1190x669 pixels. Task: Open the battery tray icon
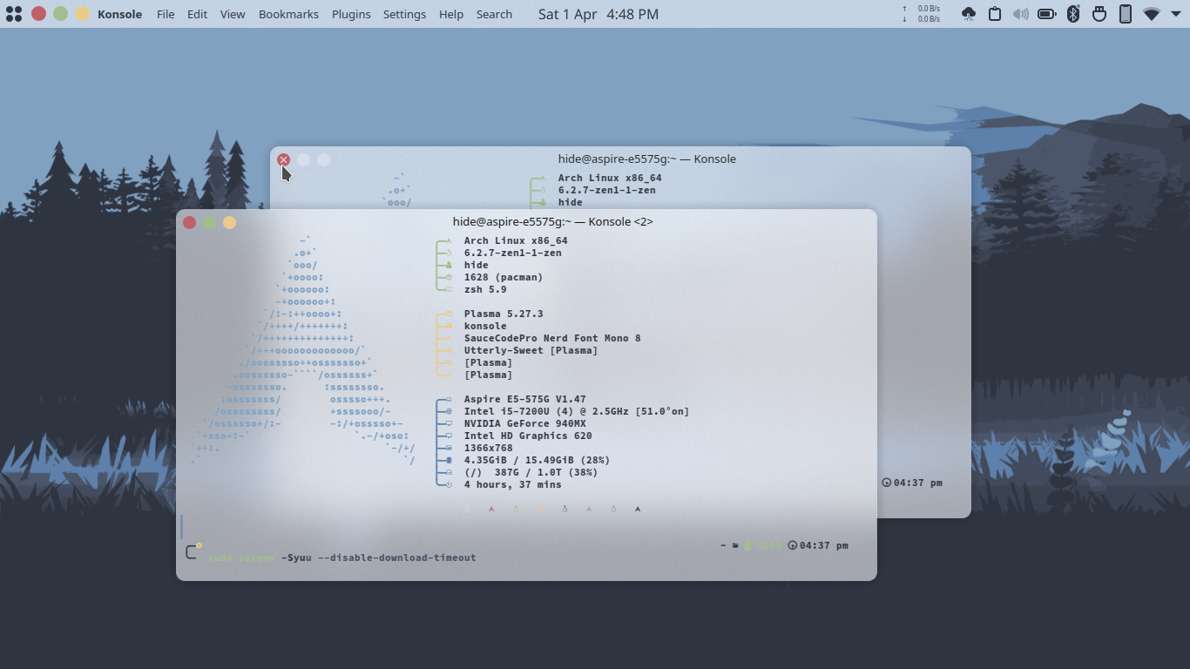(1047, 14)
